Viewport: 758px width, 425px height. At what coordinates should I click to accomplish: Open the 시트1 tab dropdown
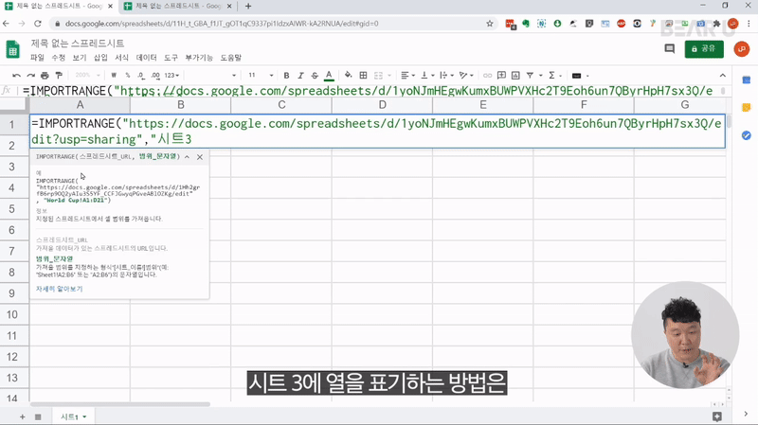84,416
